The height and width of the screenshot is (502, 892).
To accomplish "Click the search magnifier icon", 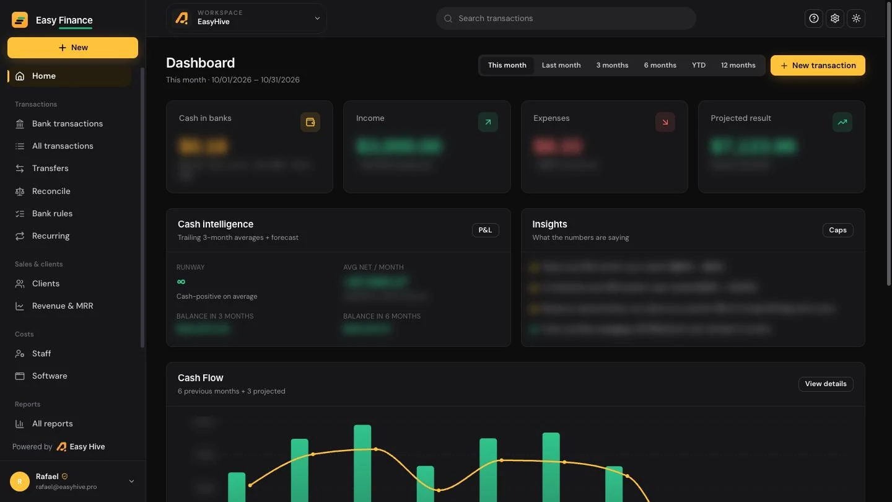I will (x=448, y=19).
